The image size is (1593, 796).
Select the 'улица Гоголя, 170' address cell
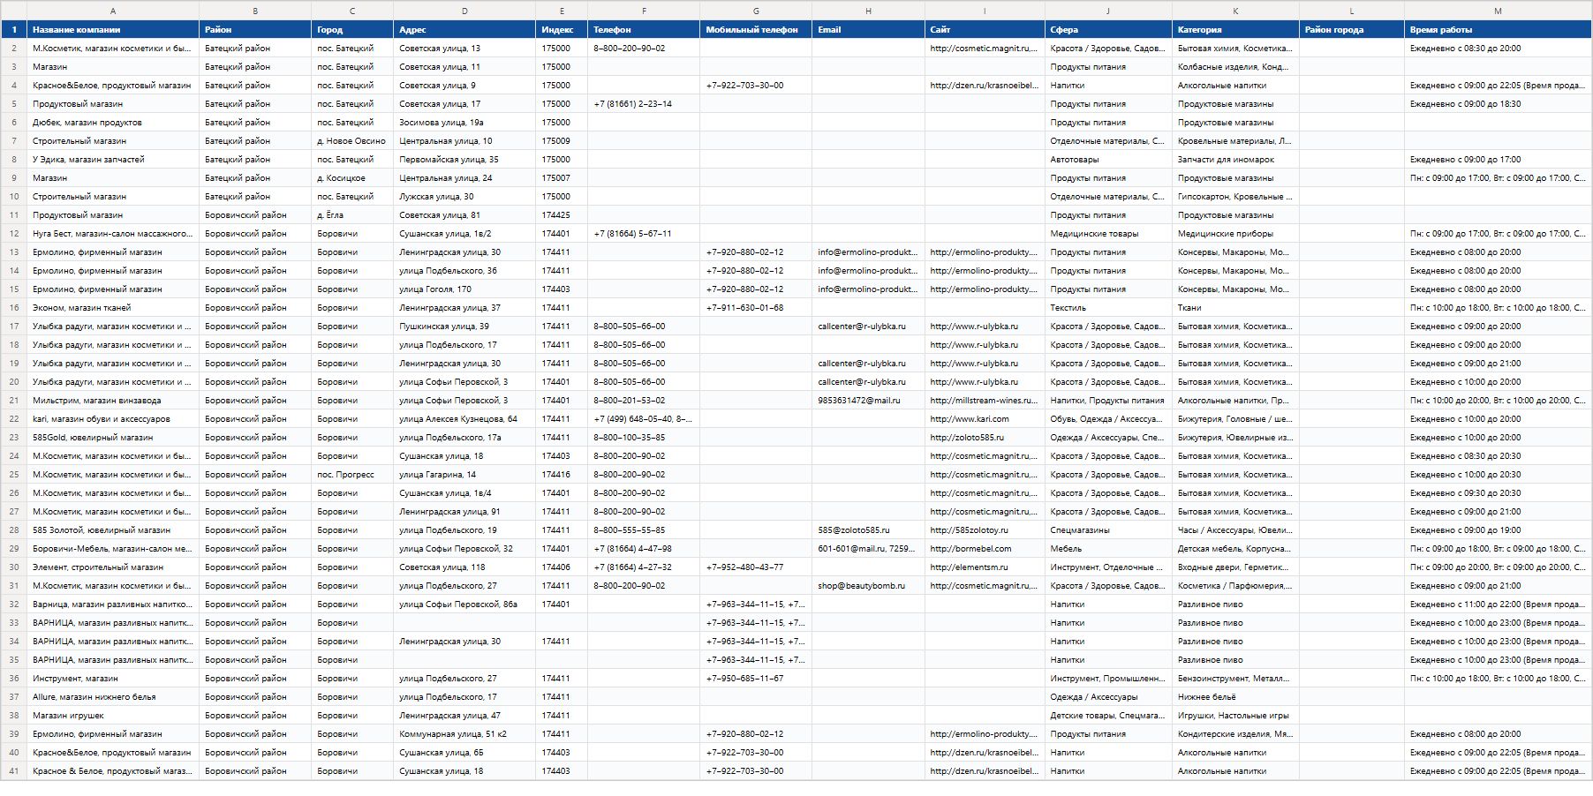pyautogui.click(x=464, y=289)
